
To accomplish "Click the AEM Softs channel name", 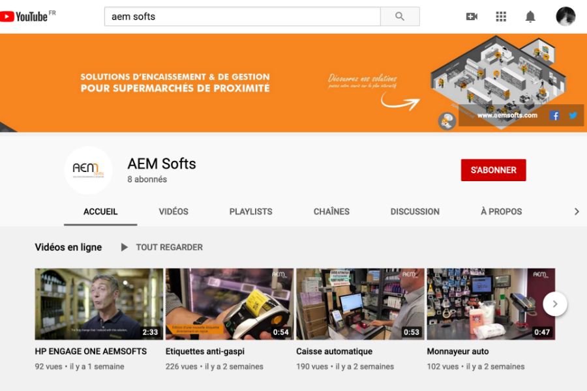I will tap(161, 164).
